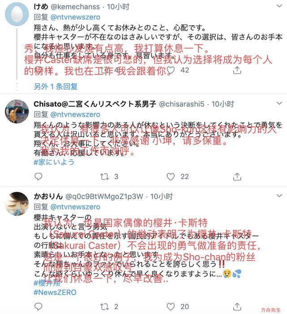287x314 pixels.
Task: Share かおりん's tweet
Action: (237, 306)
